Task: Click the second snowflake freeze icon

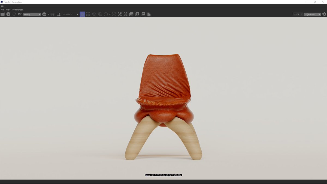Action: coord(100,14)
